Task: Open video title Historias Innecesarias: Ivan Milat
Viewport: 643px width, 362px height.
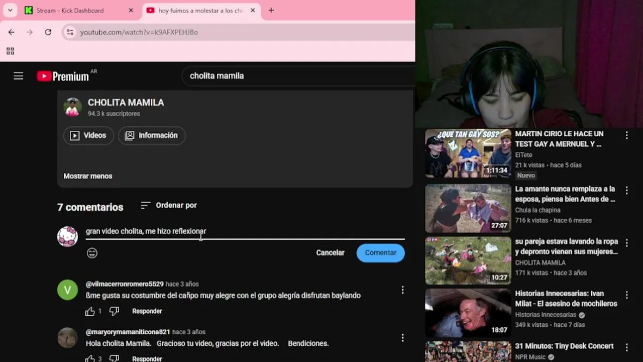Action: point(566,298)
